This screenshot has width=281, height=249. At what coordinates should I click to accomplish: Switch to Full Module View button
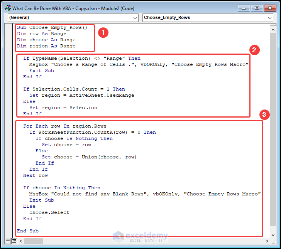pyautogui.click(x=14, y=241)
